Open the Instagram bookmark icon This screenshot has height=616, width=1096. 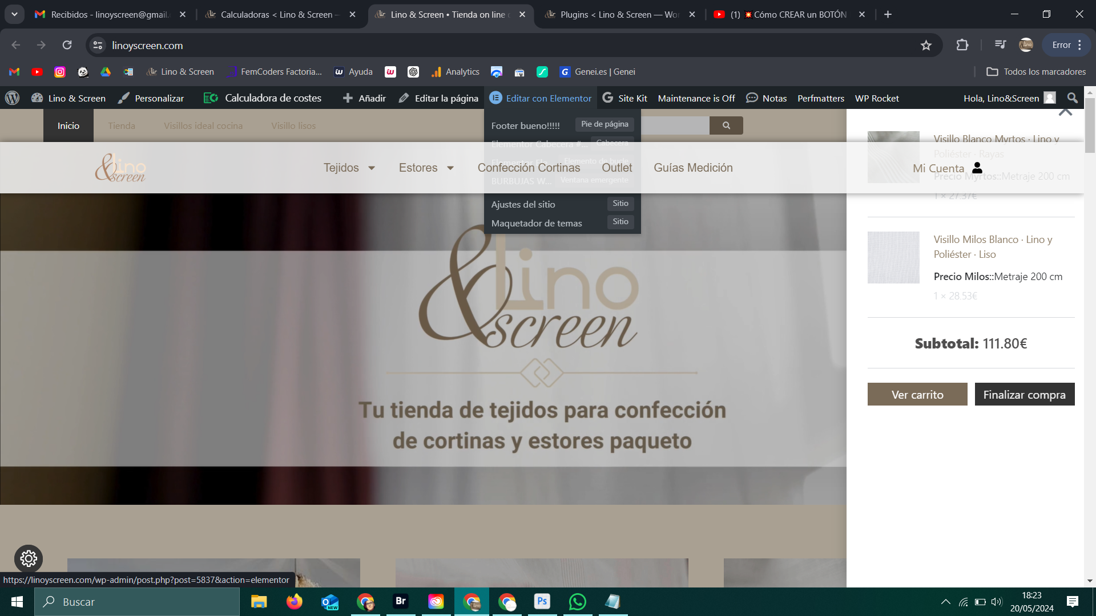point(60,72)
